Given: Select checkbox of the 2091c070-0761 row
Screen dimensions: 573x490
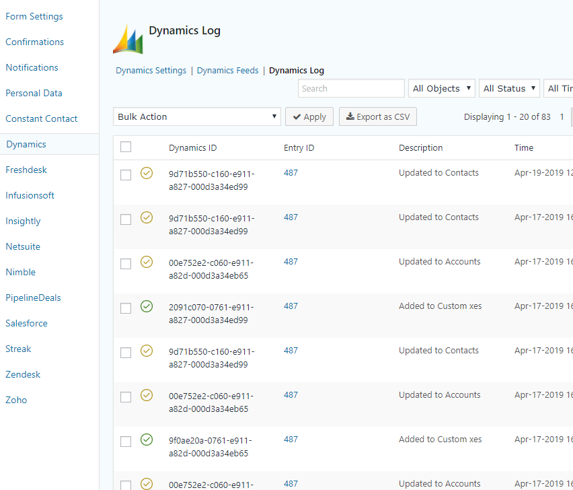Looking at the screenshot, I should [x=126, y=308].
